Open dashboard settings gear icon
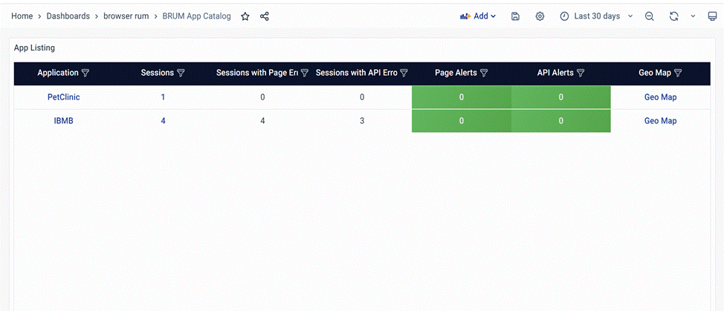 540,16
